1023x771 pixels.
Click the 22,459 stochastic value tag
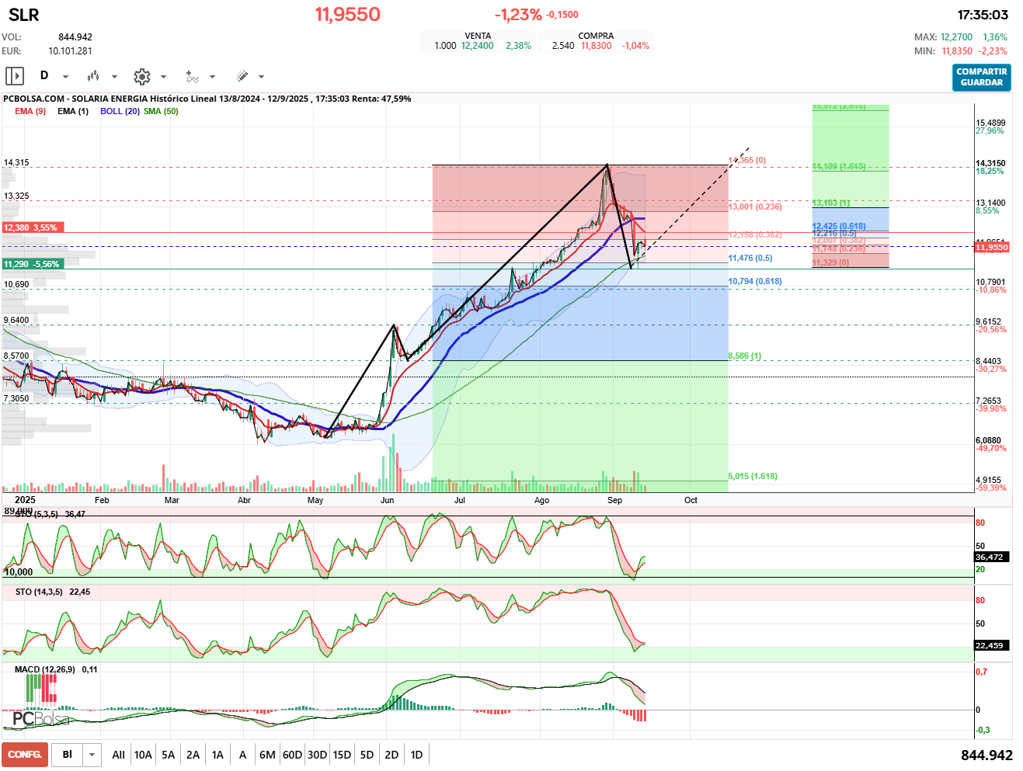(x=990, y=645)
